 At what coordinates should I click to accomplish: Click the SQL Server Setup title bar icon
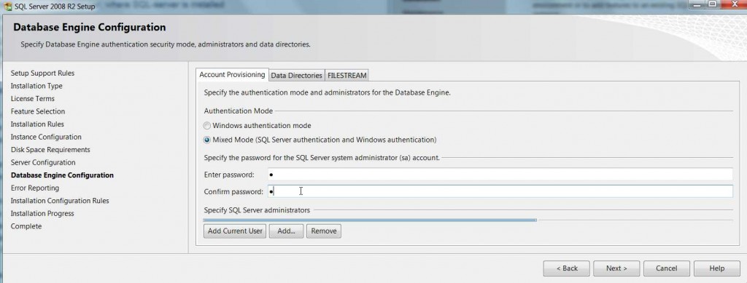click(x=7, y=7)
